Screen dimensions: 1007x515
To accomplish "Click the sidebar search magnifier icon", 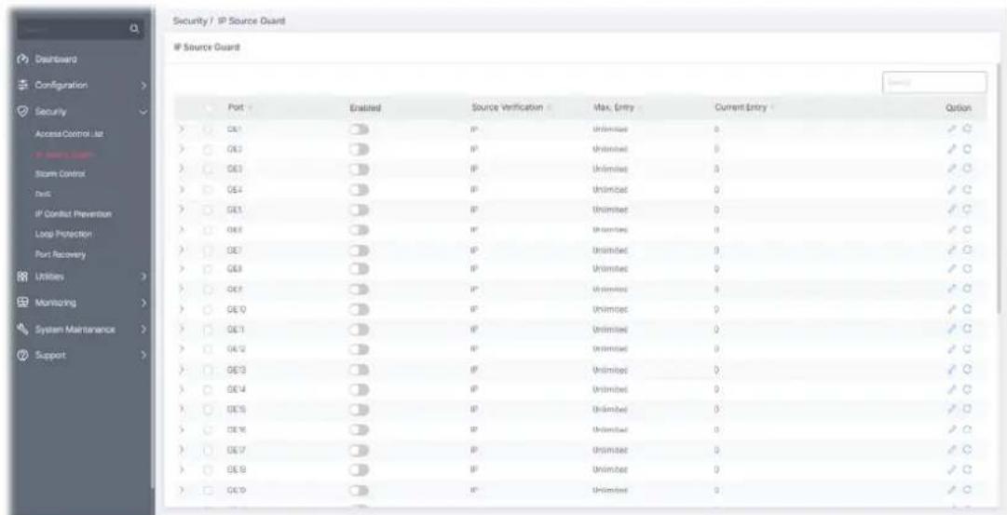I will tap(133, 28).
